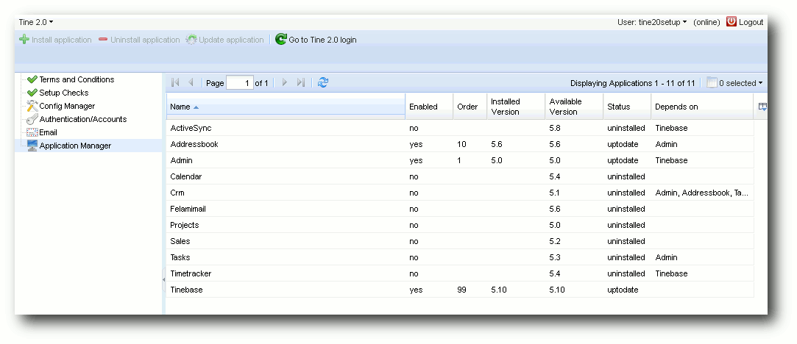Click Uninstall application button

click(x=139, y=40)
